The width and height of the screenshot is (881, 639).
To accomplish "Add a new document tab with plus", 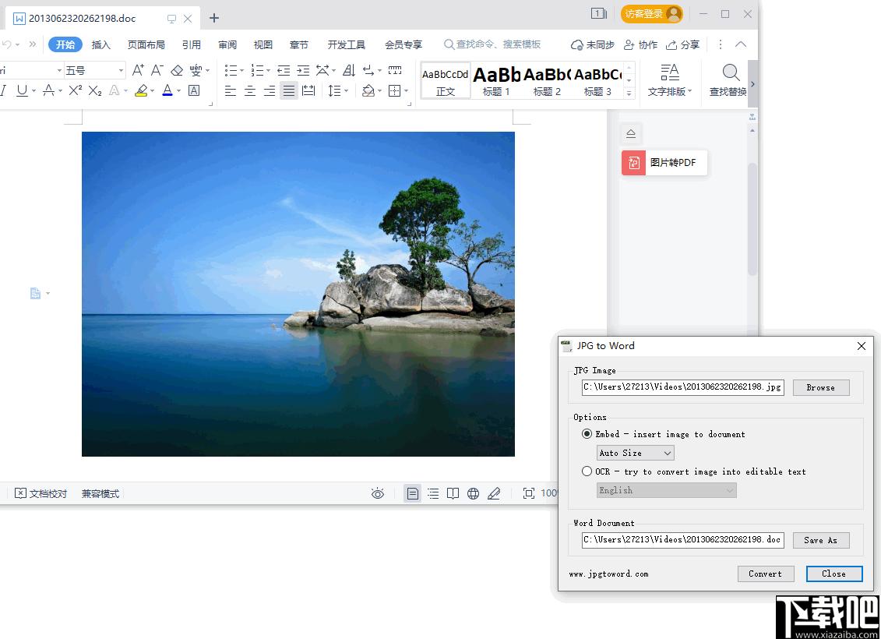I will [214, 18].
